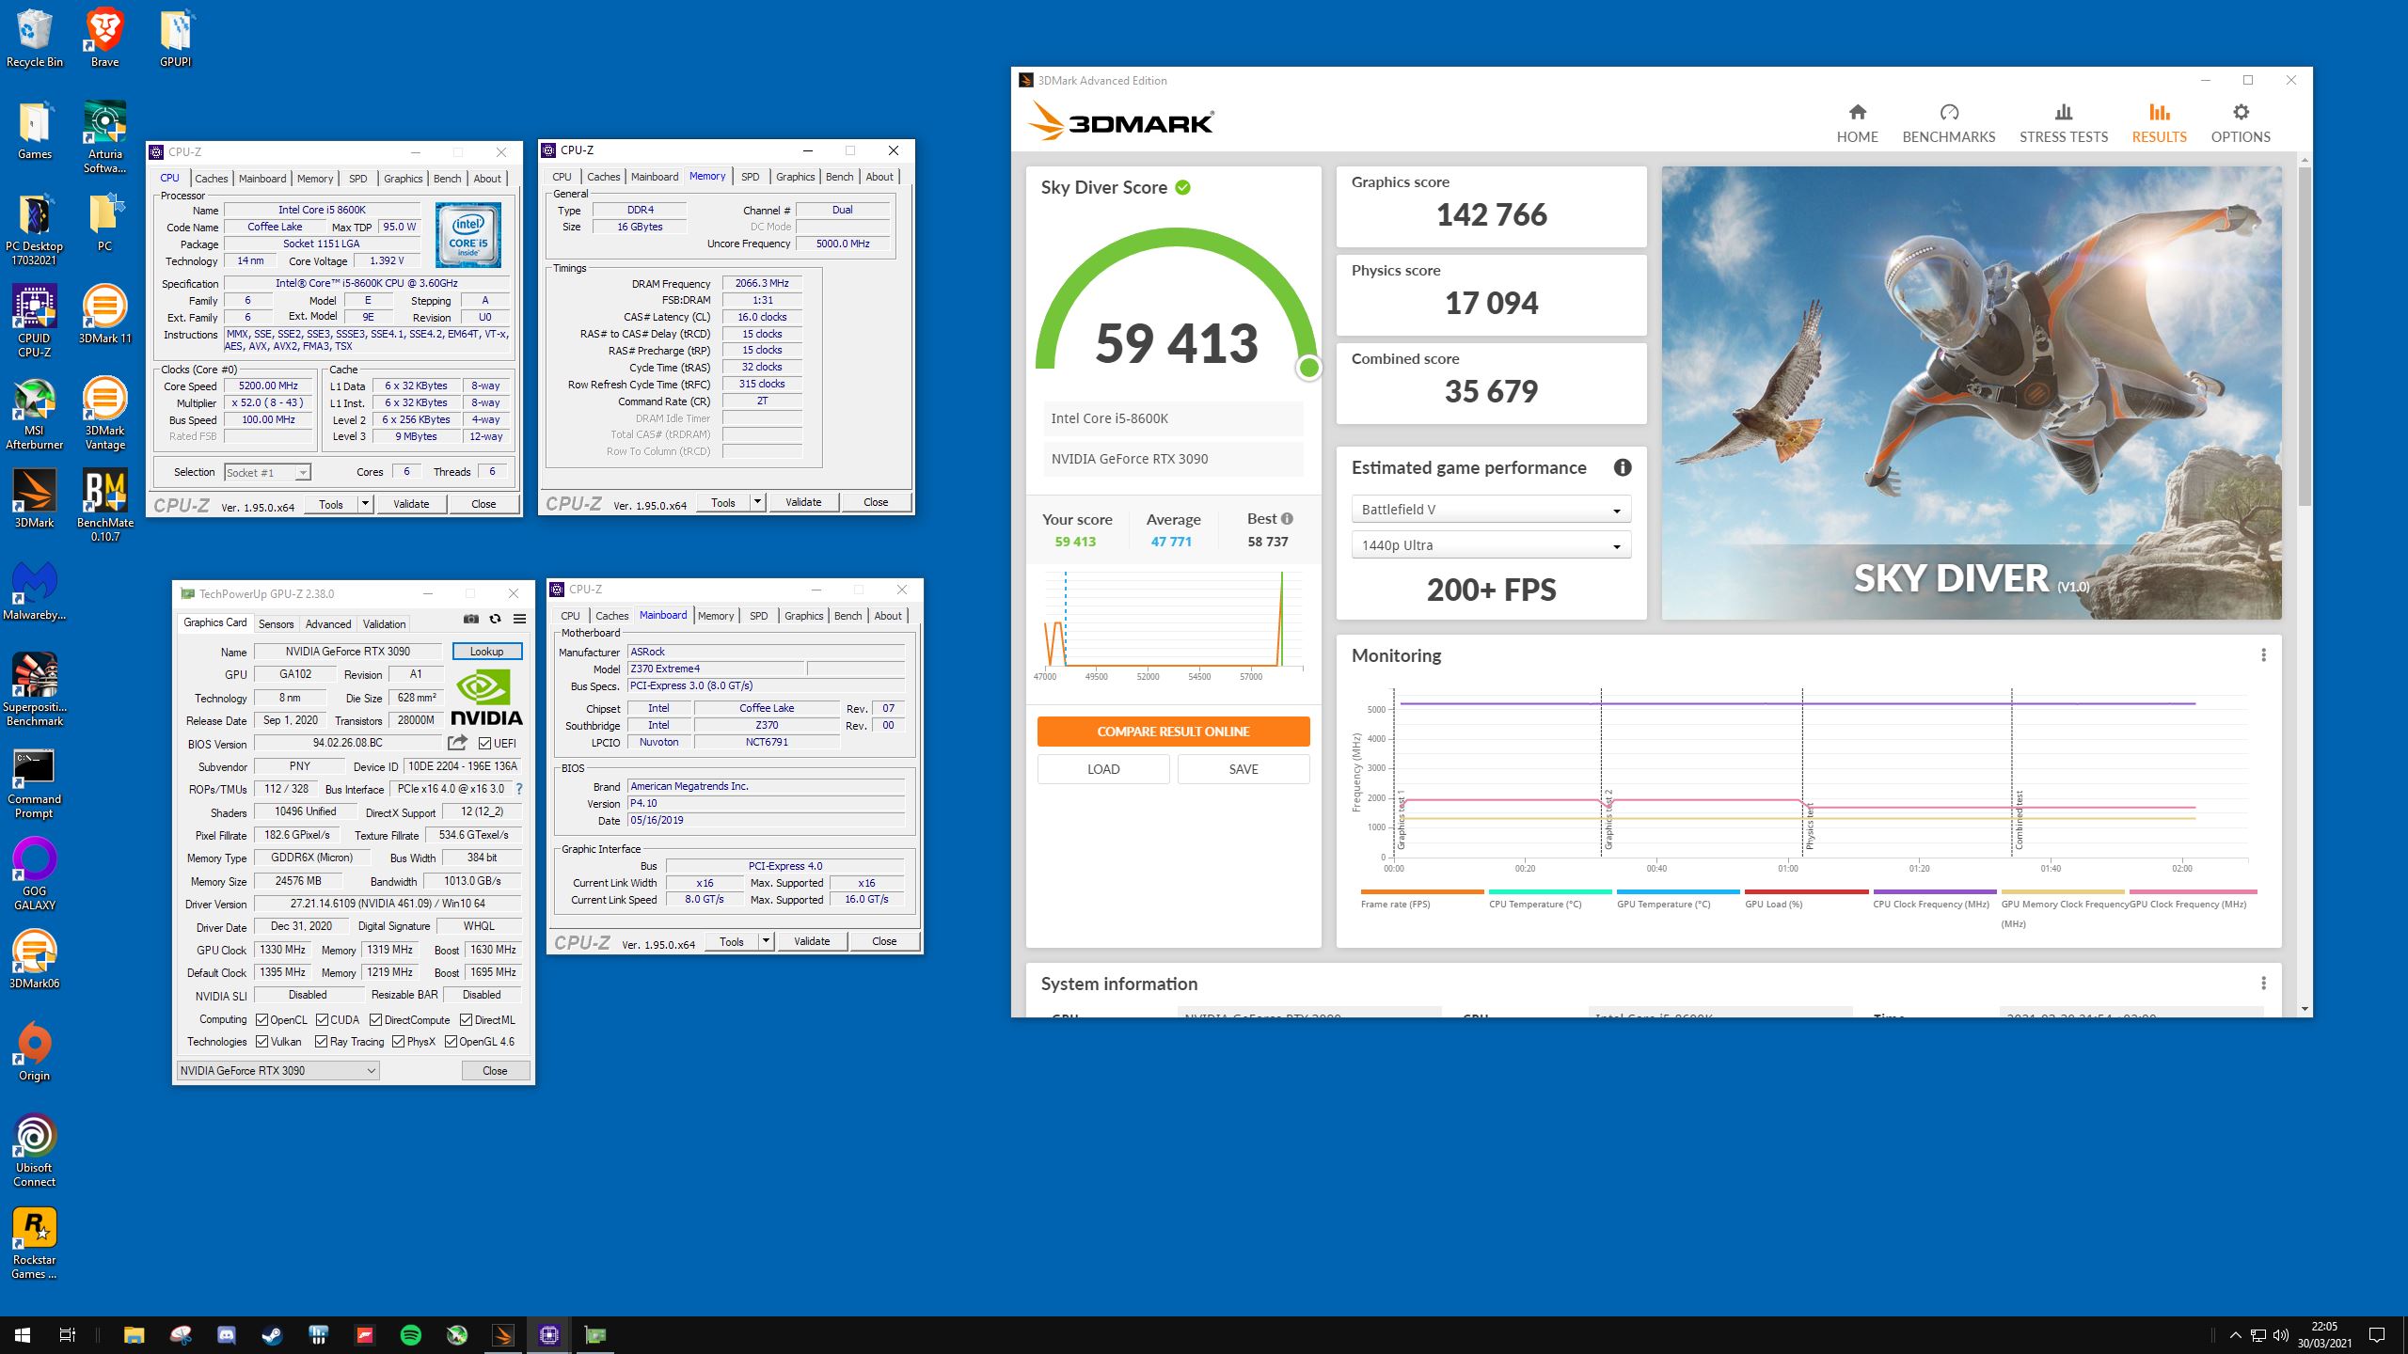
Task: Click the GPU-Z Close button
Action: (495, 1070)
